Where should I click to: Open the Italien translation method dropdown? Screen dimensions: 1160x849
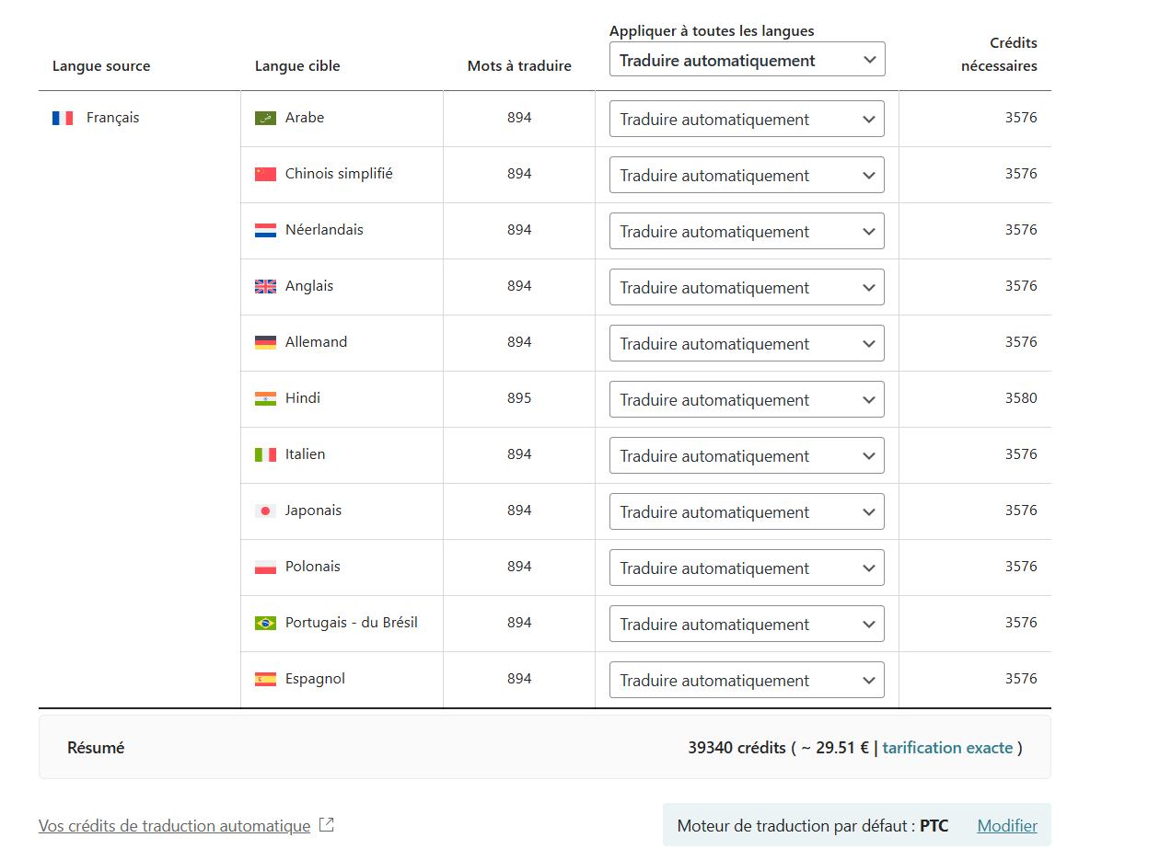click(x=747, y=456)
